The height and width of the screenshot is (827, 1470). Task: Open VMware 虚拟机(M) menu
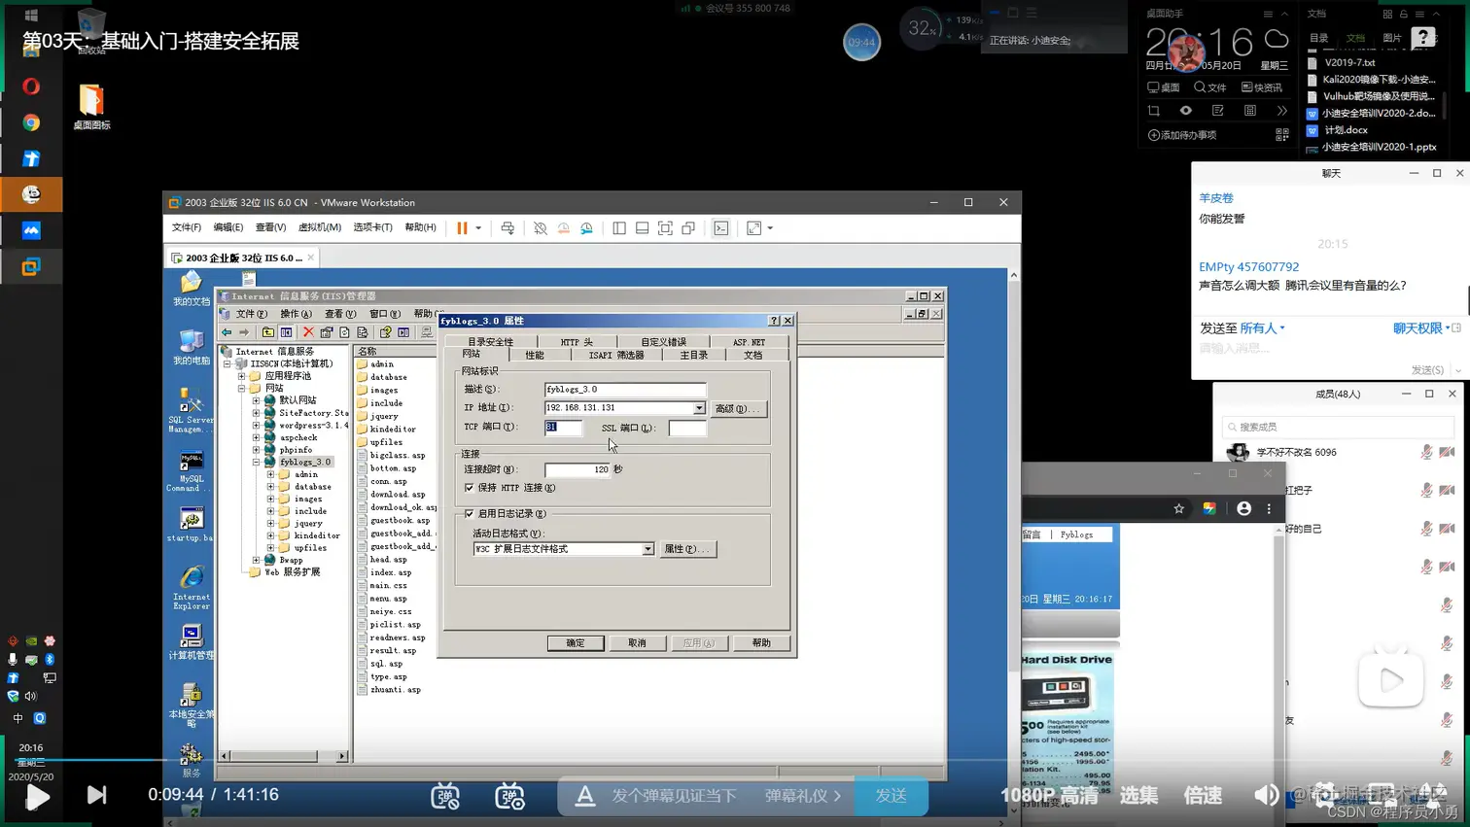click(319, 227)
